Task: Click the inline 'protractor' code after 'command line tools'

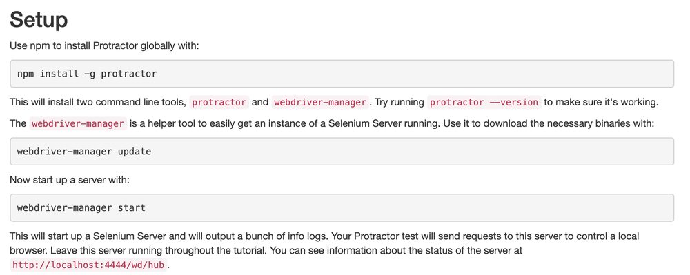Action: (x=219, y=103)
